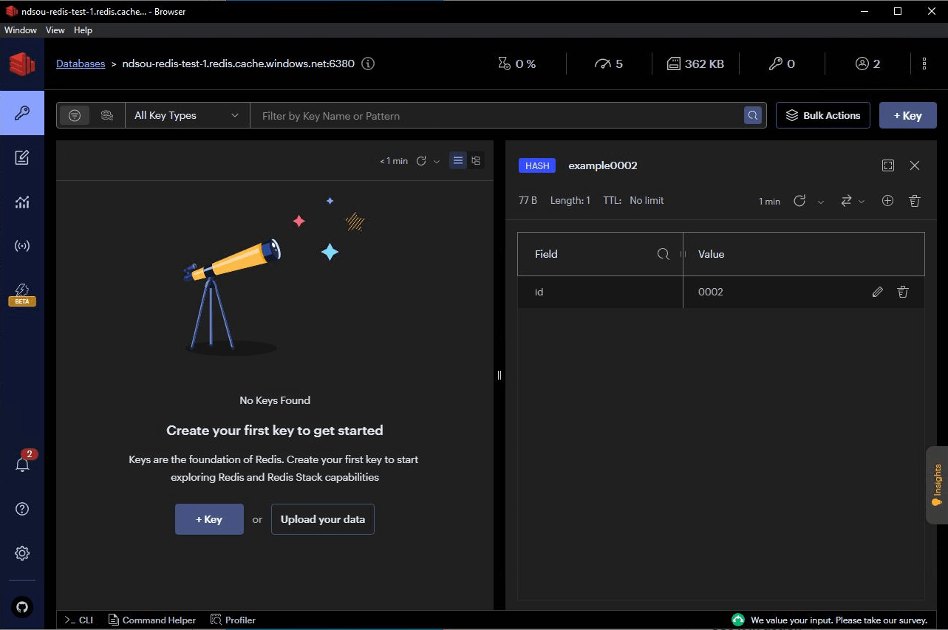Click the key name example0002

pos(603,165)
